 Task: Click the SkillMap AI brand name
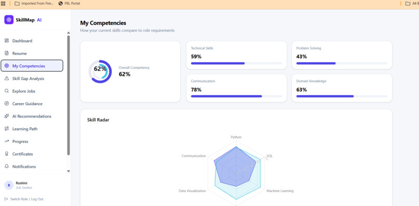pos(29,20)
